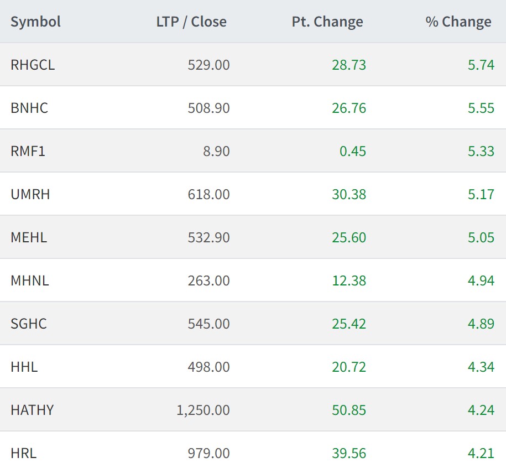This screenshot has height=473, width=506.
Task: Sort by % Change column header
Action: coord(458,22)
